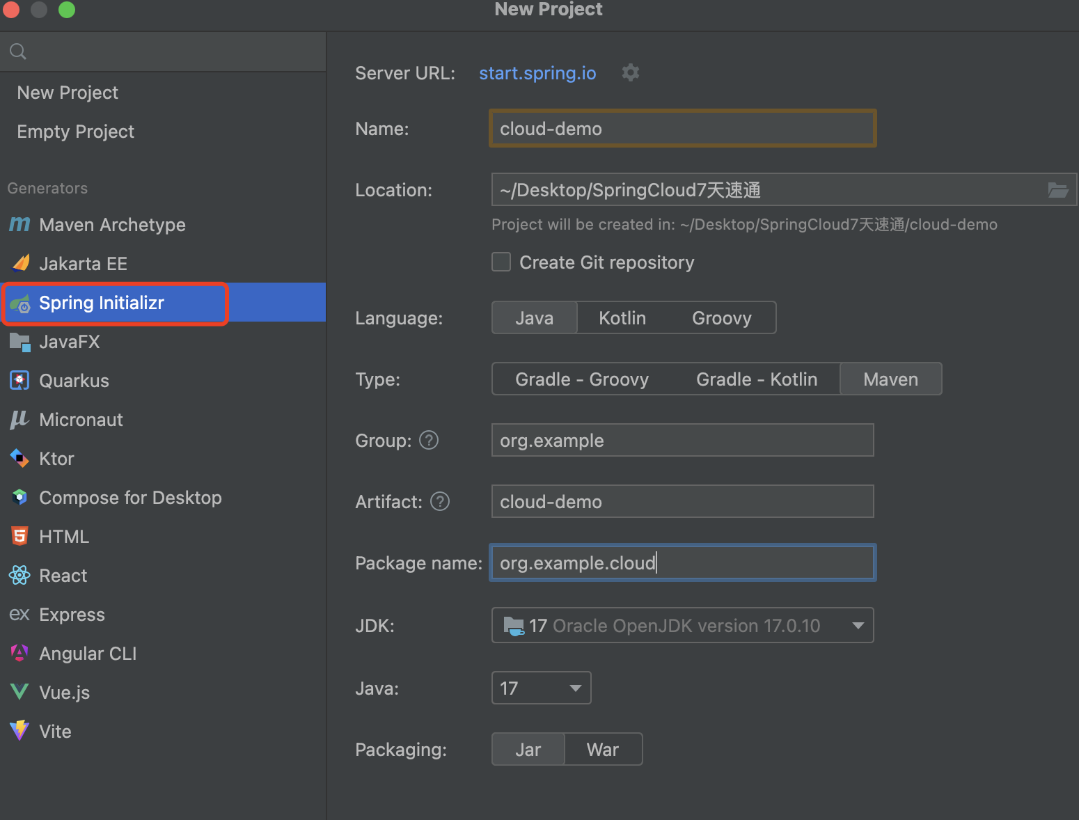Click the generator search field

point(163,51)
